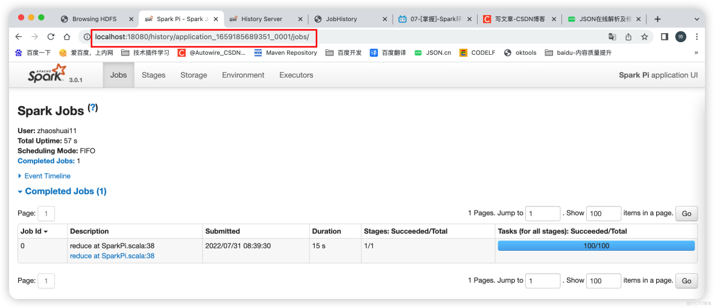Open the Environment navigation tab
The image size is (714, 308).
[x=243, y=75]
